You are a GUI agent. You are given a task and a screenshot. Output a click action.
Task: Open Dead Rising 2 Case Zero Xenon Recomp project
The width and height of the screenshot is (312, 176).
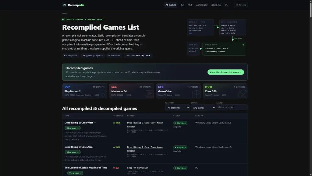click(x=145, y=149)
